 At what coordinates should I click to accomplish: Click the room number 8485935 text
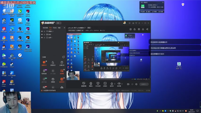click(96, 30)
